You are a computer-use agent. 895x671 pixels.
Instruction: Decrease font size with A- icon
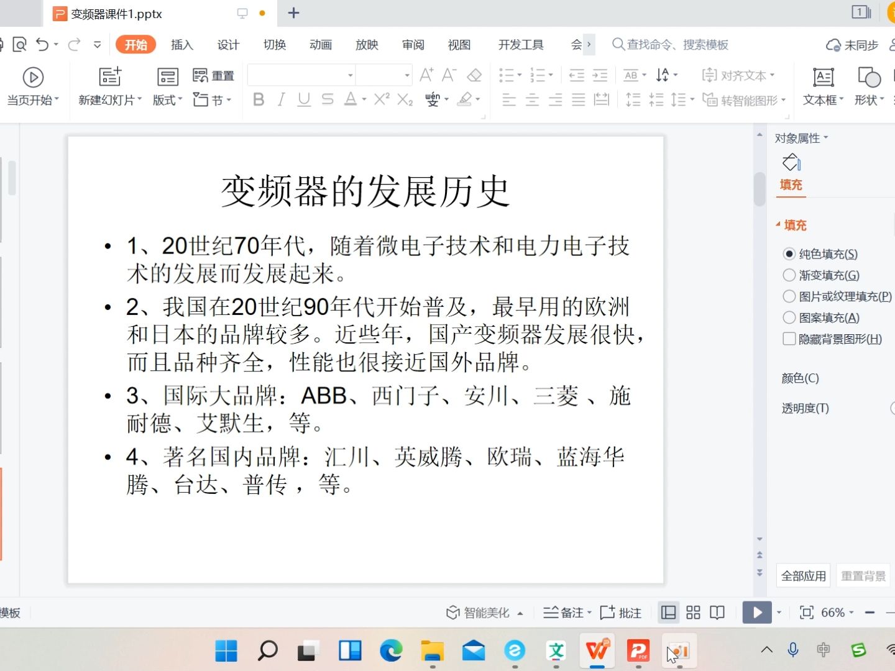(449, 75)
